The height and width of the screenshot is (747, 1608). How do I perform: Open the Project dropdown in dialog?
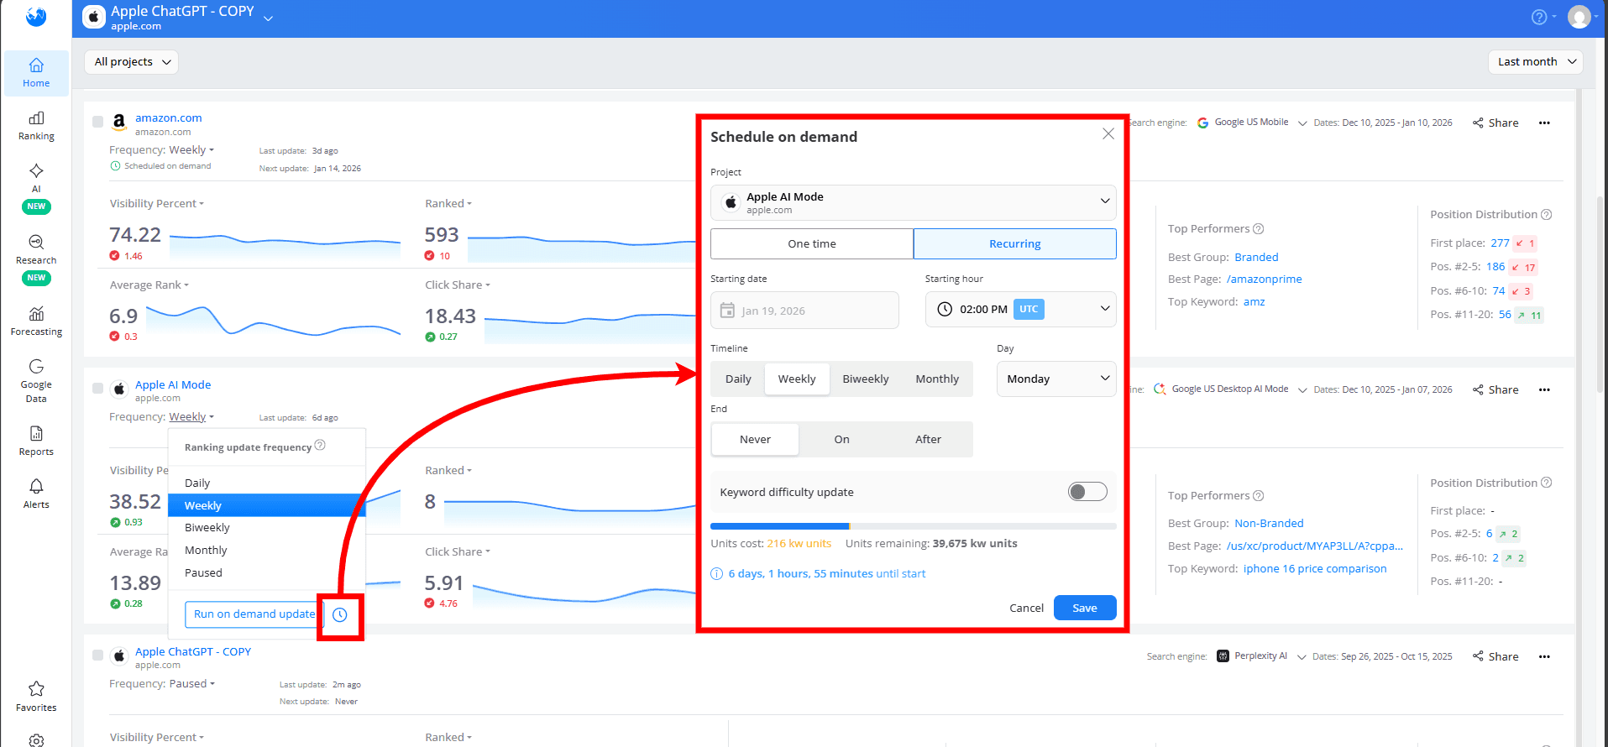(x=914, y=202)
